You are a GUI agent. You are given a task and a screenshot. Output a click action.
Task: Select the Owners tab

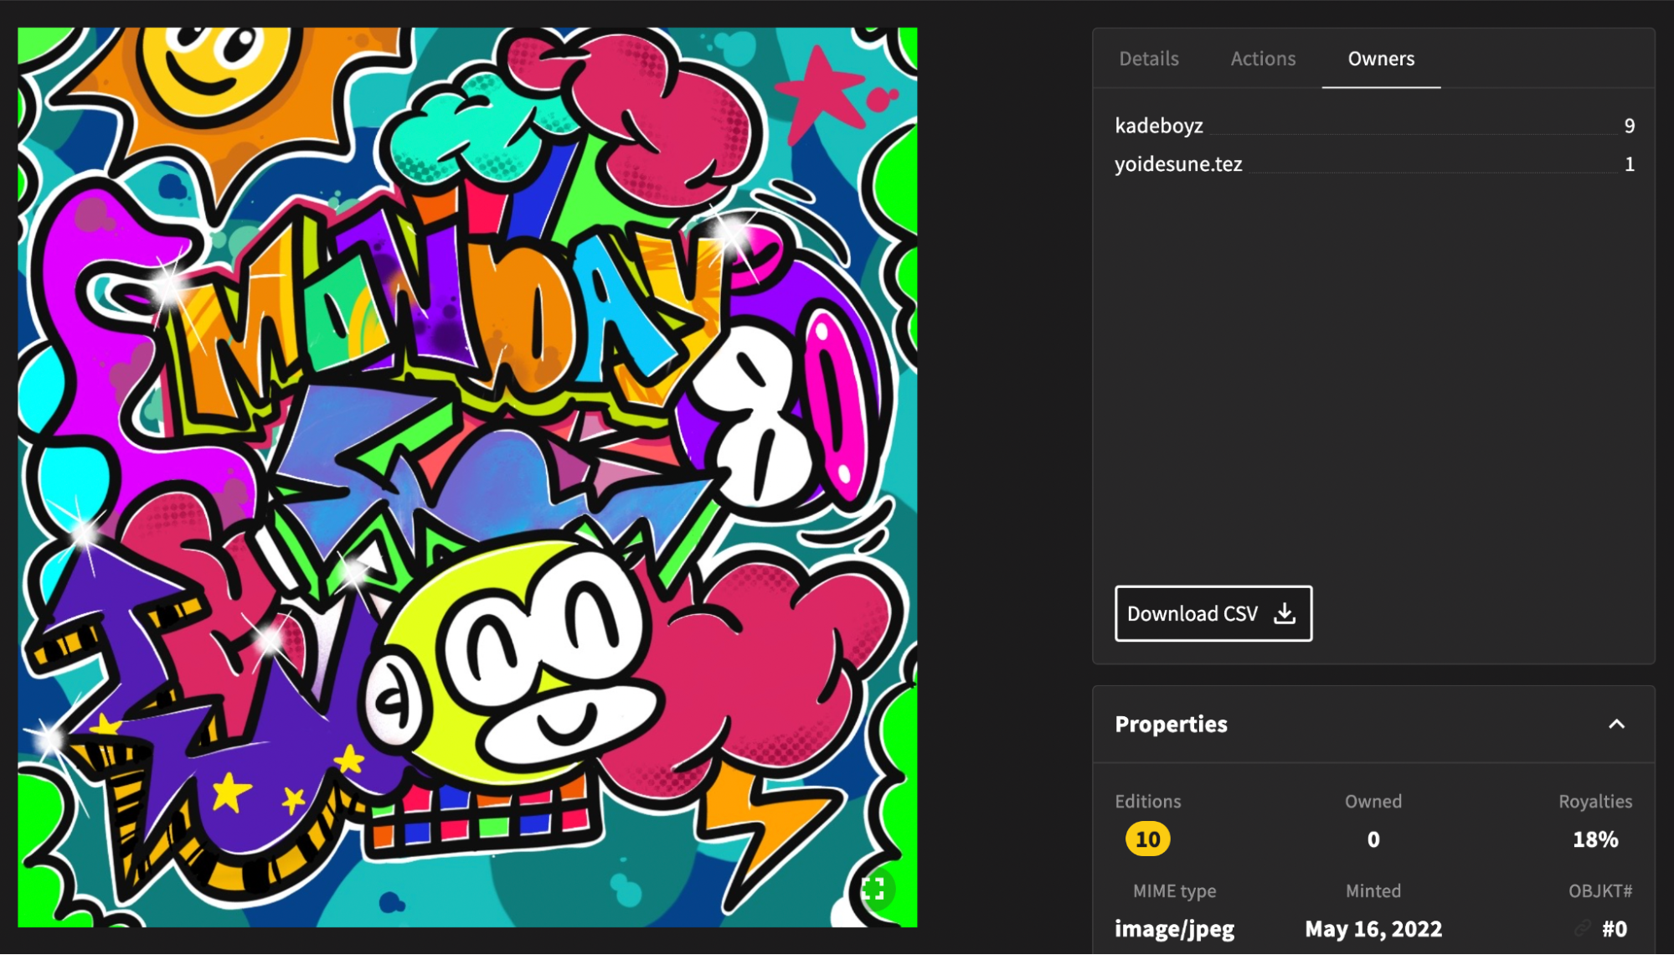(1381, 59)
